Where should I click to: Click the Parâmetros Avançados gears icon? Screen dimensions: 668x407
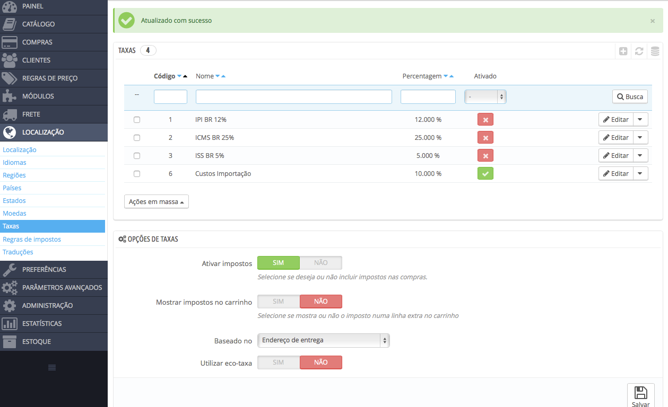pyautogui.click(x=10, y=287)
